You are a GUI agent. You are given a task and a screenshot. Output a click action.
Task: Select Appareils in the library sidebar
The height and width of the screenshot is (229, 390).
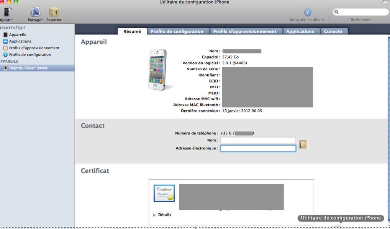click(17, 34)
